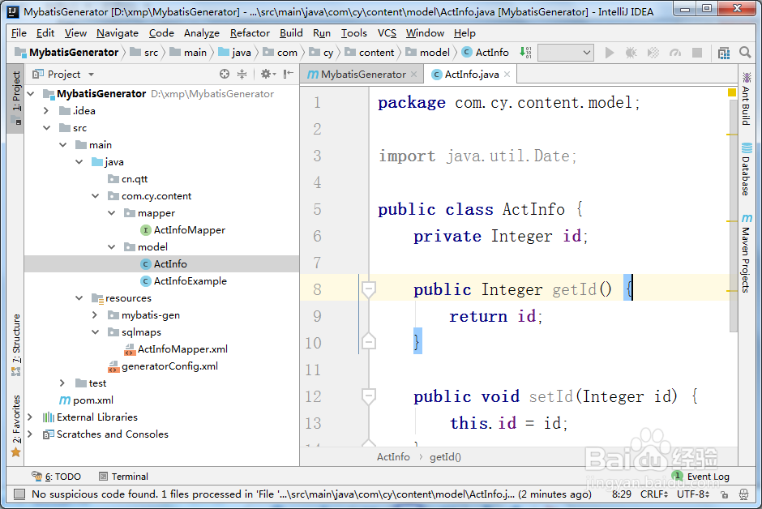Close the ActInfo.java editor tab

[507, 75]
